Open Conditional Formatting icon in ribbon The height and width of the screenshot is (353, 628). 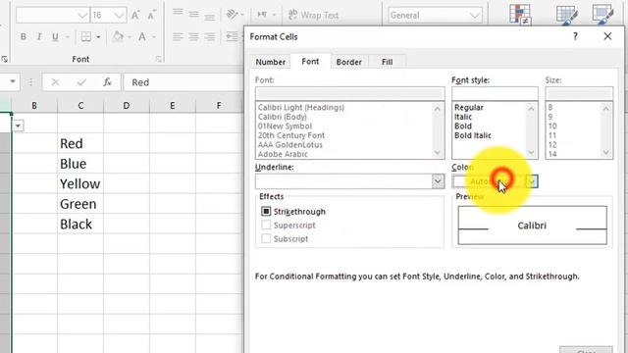point(520,15)
